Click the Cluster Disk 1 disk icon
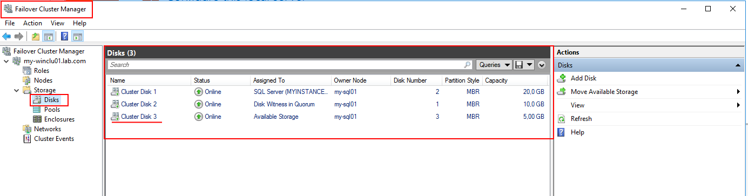Screen dimensions: 748x196 114,92
